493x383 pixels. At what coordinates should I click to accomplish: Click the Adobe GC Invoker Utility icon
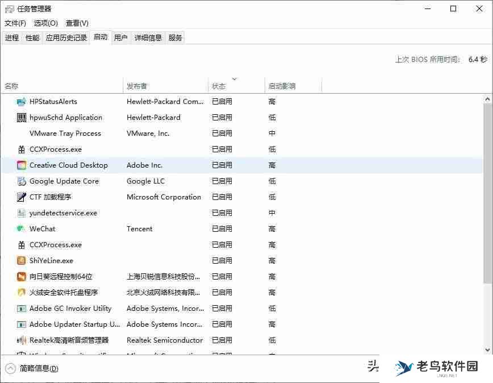click(21, 309)
